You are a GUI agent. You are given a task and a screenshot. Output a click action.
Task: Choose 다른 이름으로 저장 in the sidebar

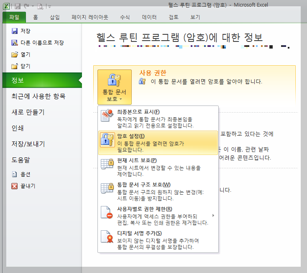[x=42, y=43]
